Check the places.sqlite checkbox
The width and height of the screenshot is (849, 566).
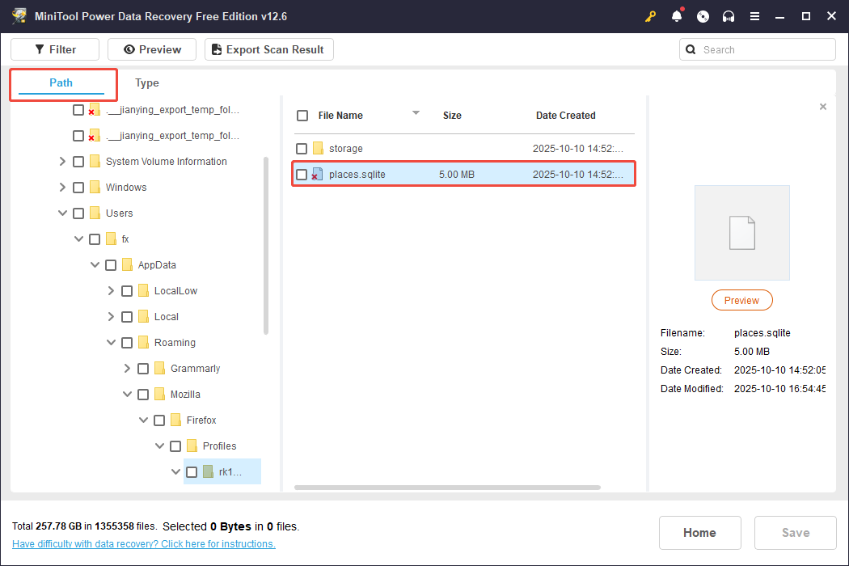coord(302,174)
